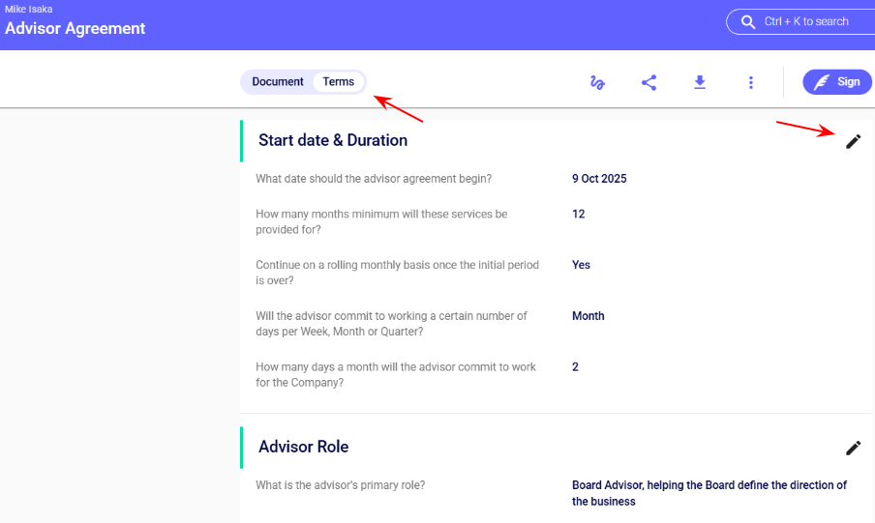Click the Yes rolling monthly answer
The height and width of the screenshot is (523, 875).
pos(581,265)
